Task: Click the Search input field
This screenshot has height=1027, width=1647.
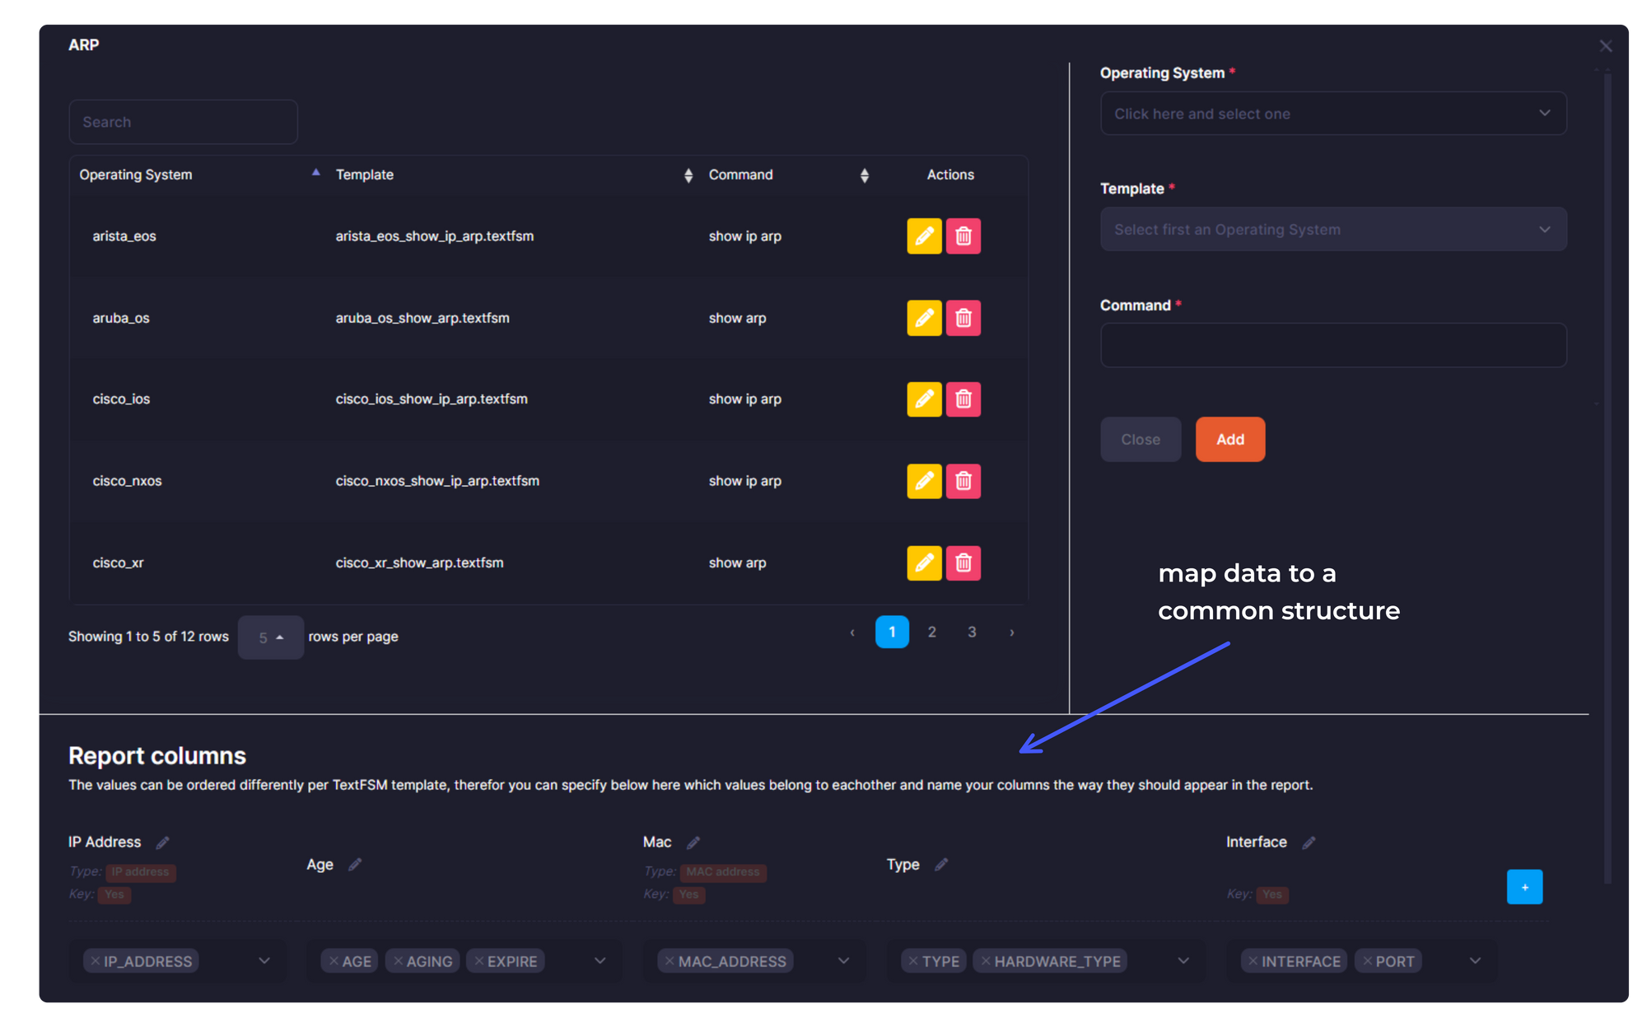Action: pos(184,121)
